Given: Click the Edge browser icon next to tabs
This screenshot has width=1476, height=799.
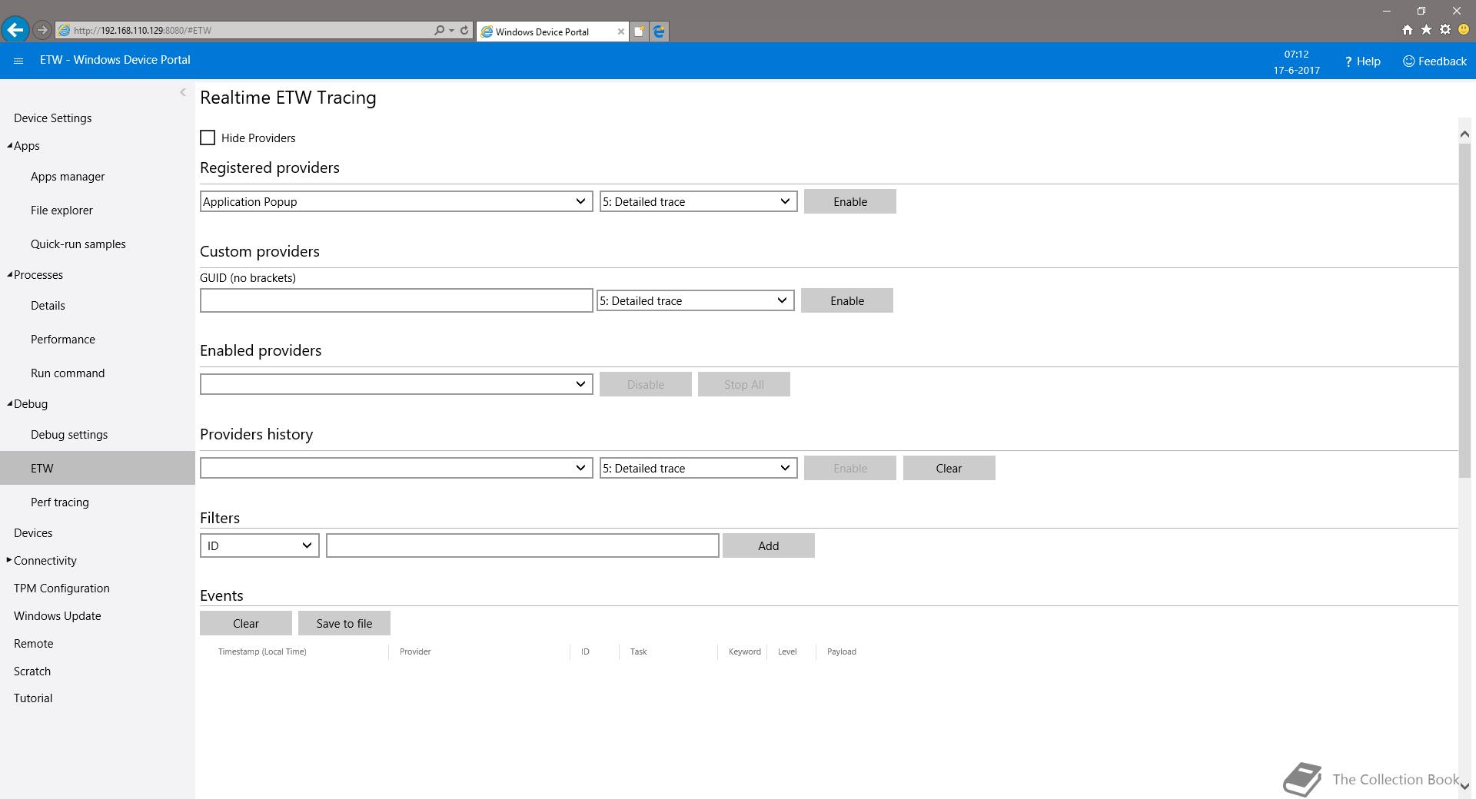Looking at the screenshot, I should (x=659, y=31).
